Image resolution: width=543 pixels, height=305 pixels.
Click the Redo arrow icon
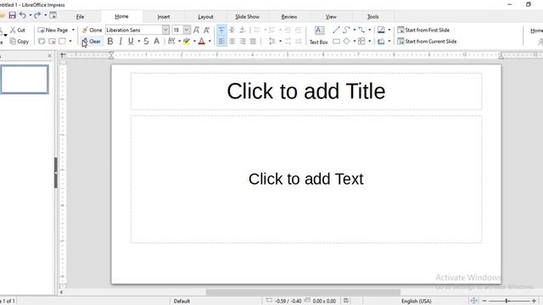click(37, 15)
